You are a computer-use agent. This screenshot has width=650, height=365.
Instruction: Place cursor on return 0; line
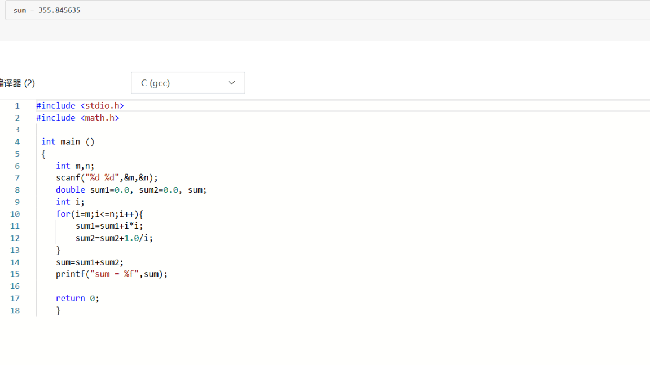[77, 299]
